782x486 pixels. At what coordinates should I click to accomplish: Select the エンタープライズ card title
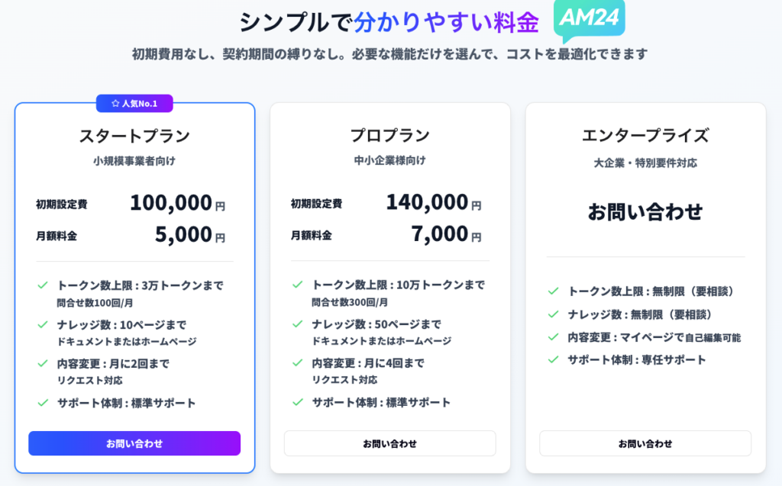click(645, 135)
